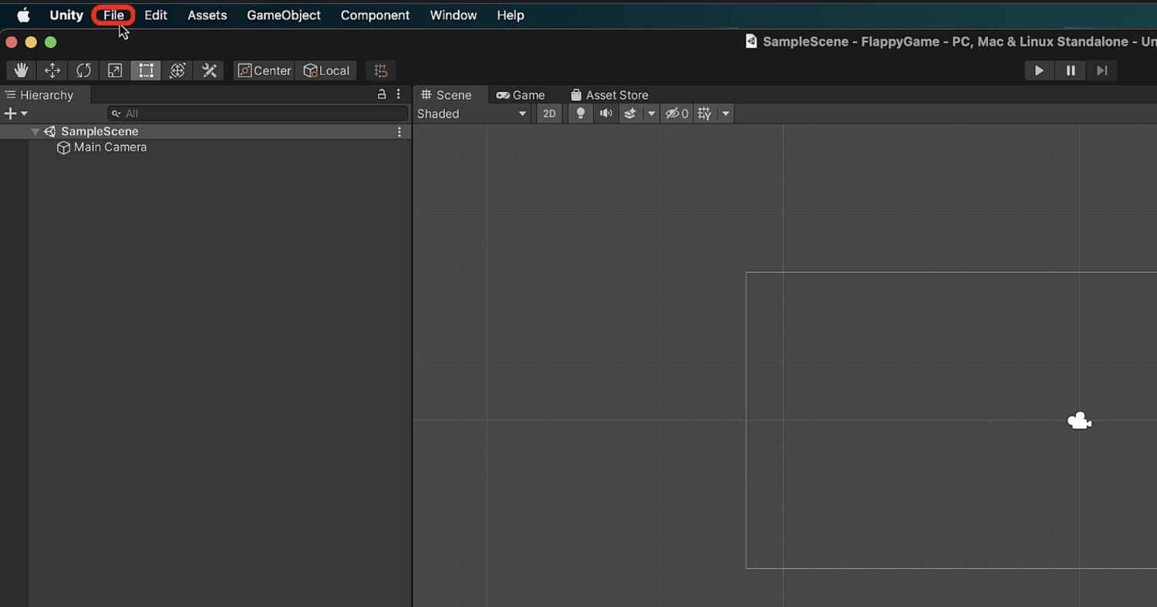The image size is (1157, 607).
Task: Start Play mode
Action: 1039,70
